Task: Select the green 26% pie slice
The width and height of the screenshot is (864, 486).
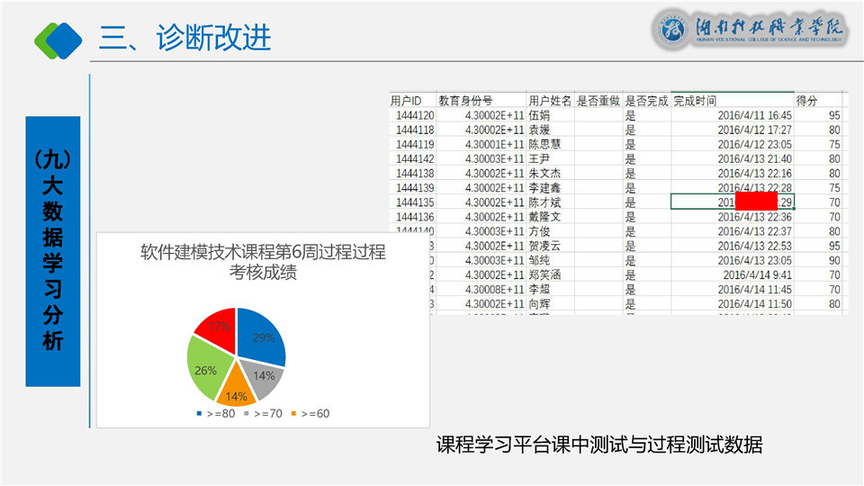Action: coord(206,369)
